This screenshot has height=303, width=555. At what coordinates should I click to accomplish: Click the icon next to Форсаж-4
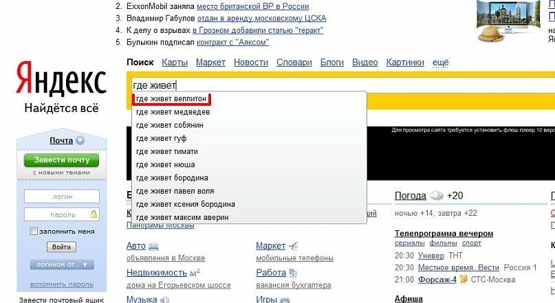tap(464, 279)
